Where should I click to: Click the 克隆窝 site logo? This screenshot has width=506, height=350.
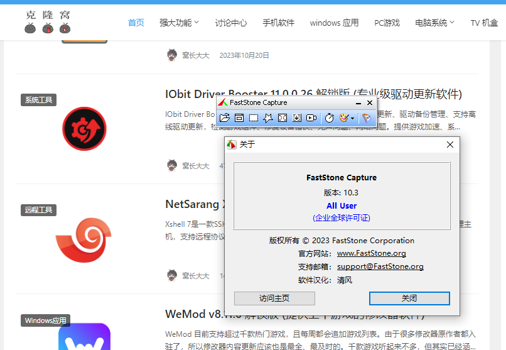click(48, 22)
